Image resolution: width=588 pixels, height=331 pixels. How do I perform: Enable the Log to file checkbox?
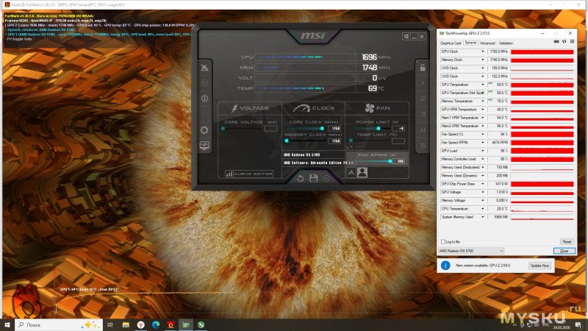coord(443,241)
